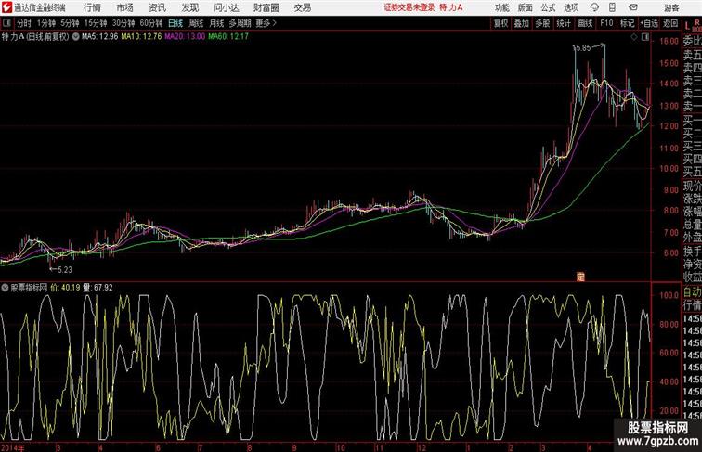
Task: Switch to 5分钟 period tab
Action: (x=70, y=23)
